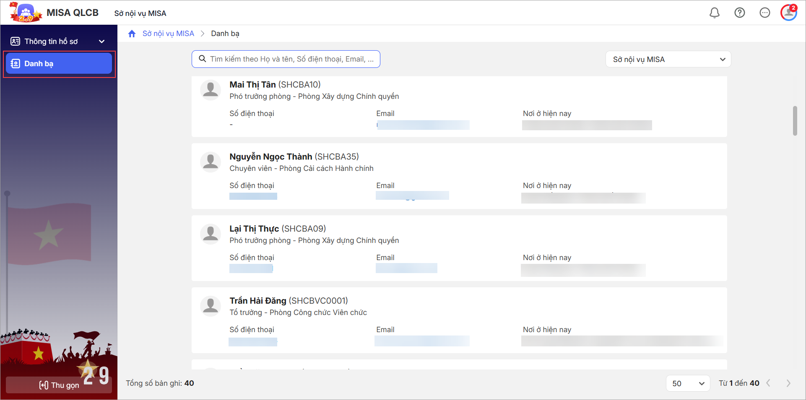
Task: Open the user profile avatar
Action: (788, 13)
